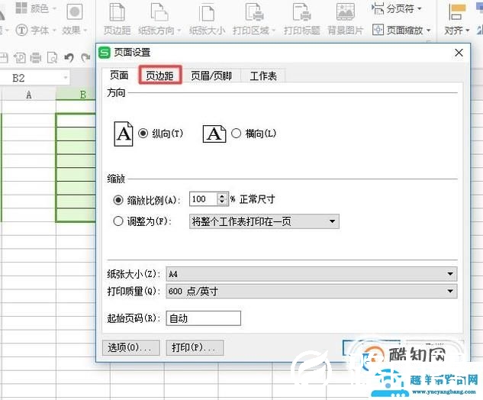The height and width of the screenshot is (400, 483).
Task: Select column B header
Action: click(76, 95)
